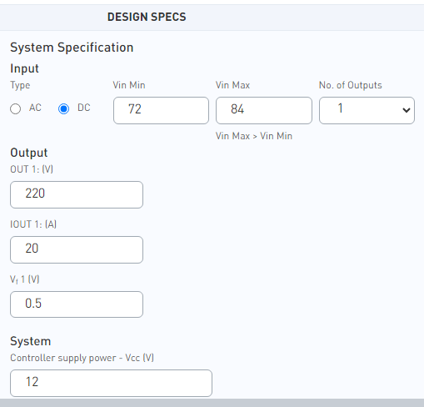Click the chevron arrow in outputs combo box
The image size is (424, 407).
click(407, 110)
